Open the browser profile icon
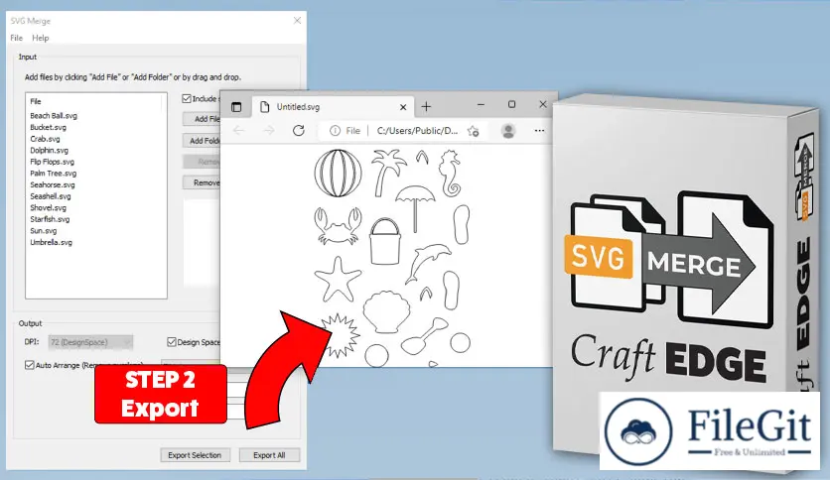The height and width of the screenshot is (480, 830). pyautogui.click(x=508, y=131)
